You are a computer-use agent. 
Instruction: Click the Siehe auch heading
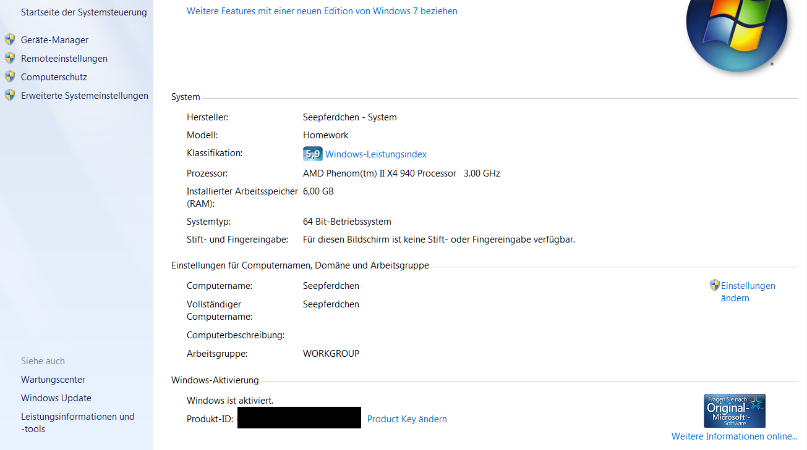[43, 361]
